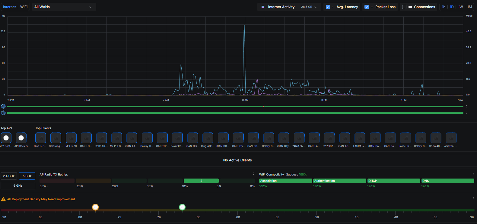477x224 pixels.
Task: Select the 1W time range tab
Action: 460,7
